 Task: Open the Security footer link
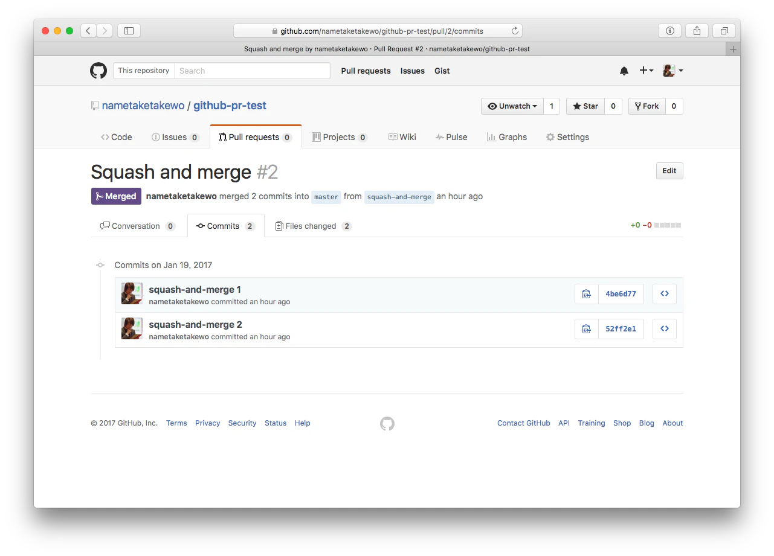click(x=242, y=423)
